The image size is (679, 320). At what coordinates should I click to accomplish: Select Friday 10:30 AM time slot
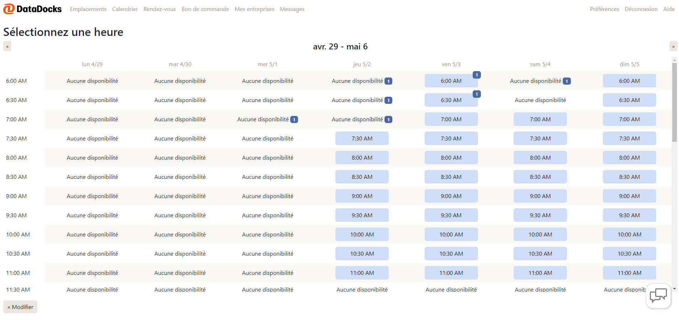451,254
